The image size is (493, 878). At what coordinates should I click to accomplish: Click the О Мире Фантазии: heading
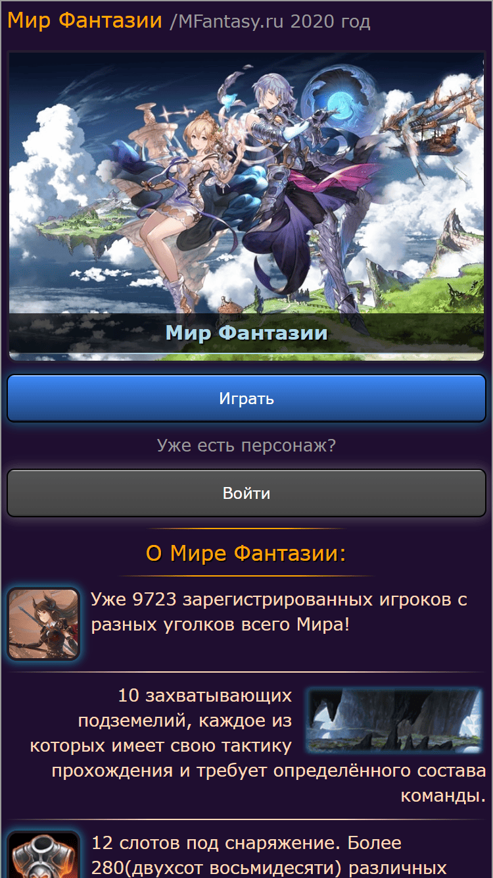coord(246,554)
